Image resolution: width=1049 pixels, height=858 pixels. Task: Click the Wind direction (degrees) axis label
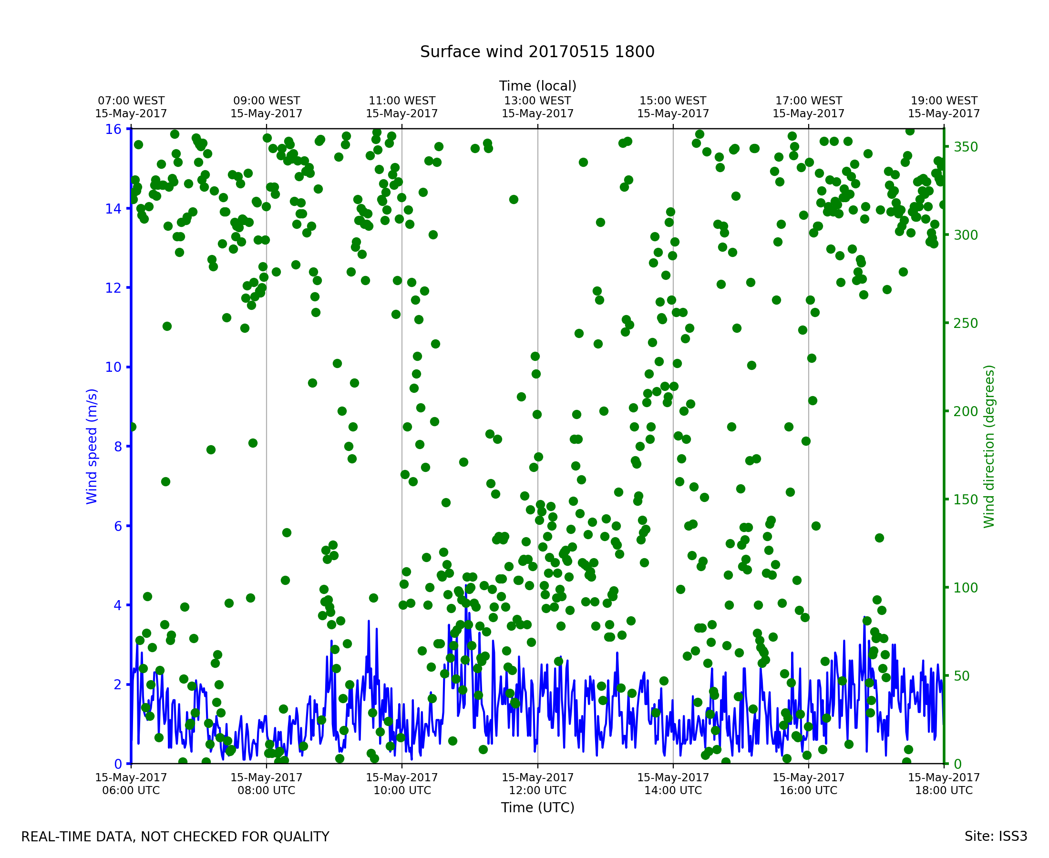989,446
